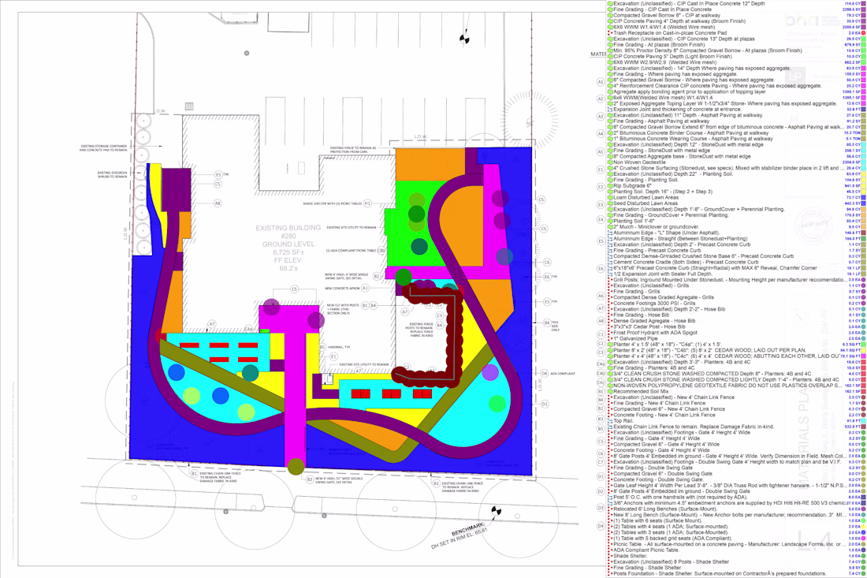
Task: Open blue swatch for Seed Disturbed Lawn Areas
Action: (x=864, y=203)
